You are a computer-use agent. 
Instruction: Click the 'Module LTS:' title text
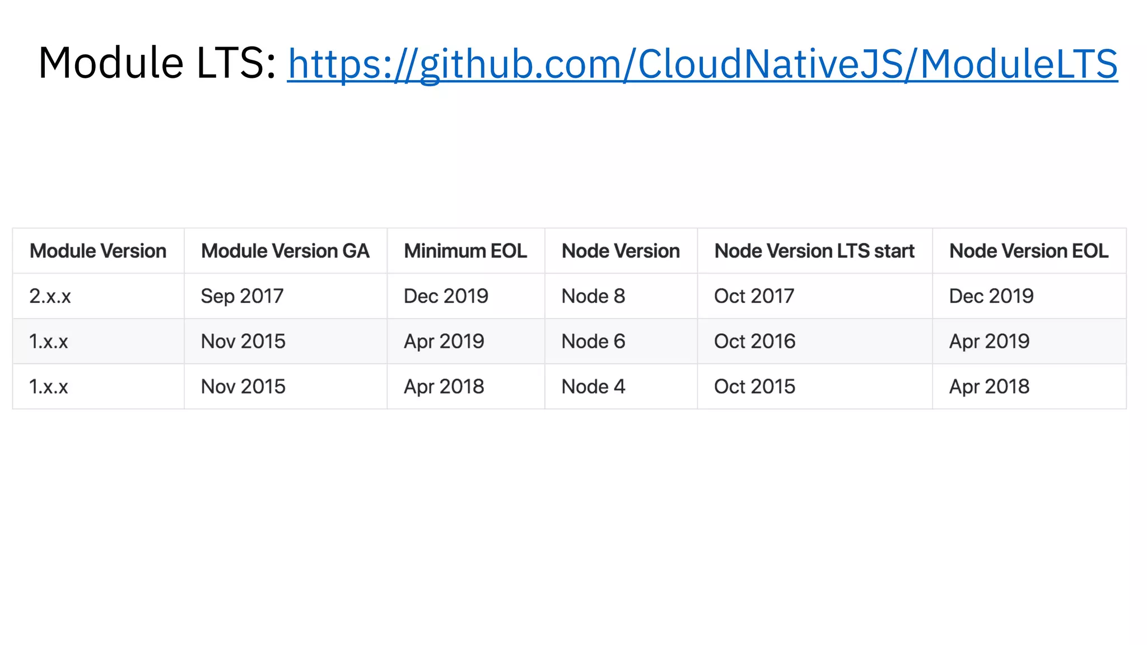tap(157, 63)
